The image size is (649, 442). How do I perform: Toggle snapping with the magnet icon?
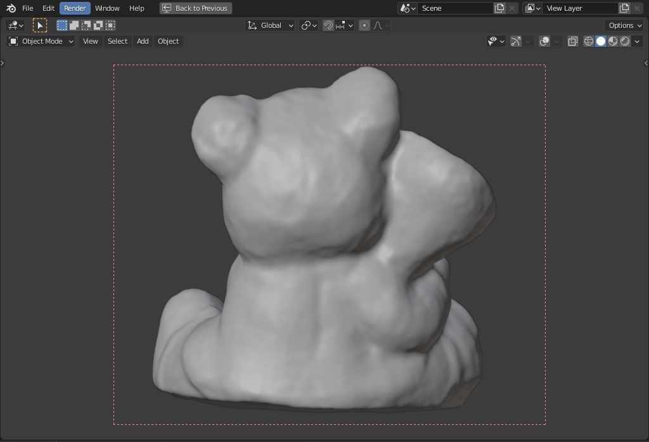point(328,25)
